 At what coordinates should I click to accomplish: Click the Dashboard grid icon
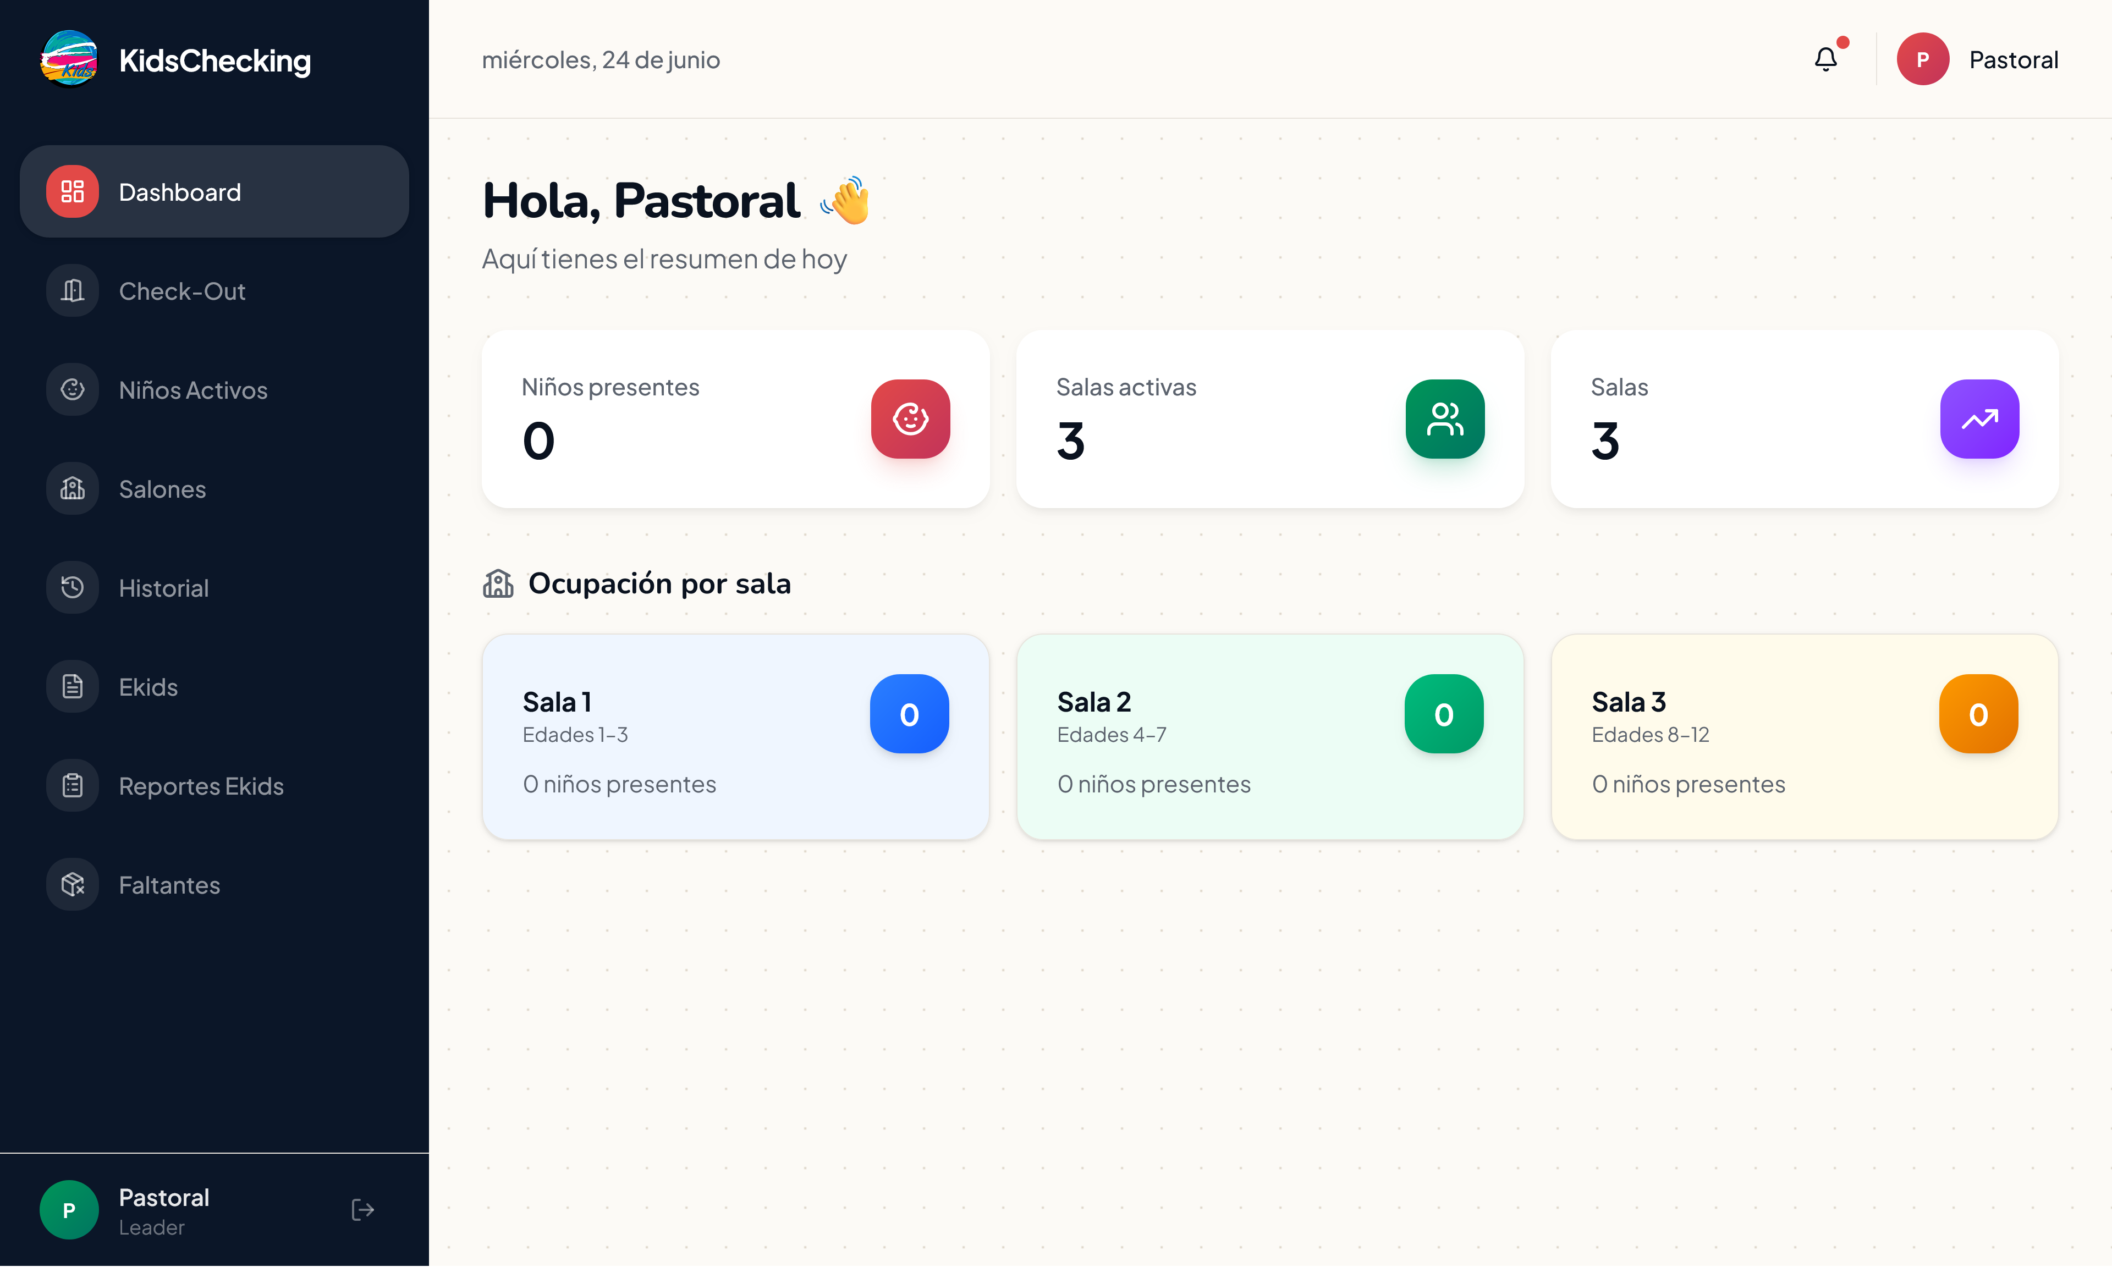pyautogui.click(x=73, y=191)
